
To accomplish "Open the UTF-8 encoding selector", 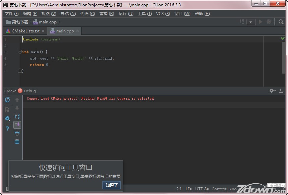I will [x=202, y=189].
